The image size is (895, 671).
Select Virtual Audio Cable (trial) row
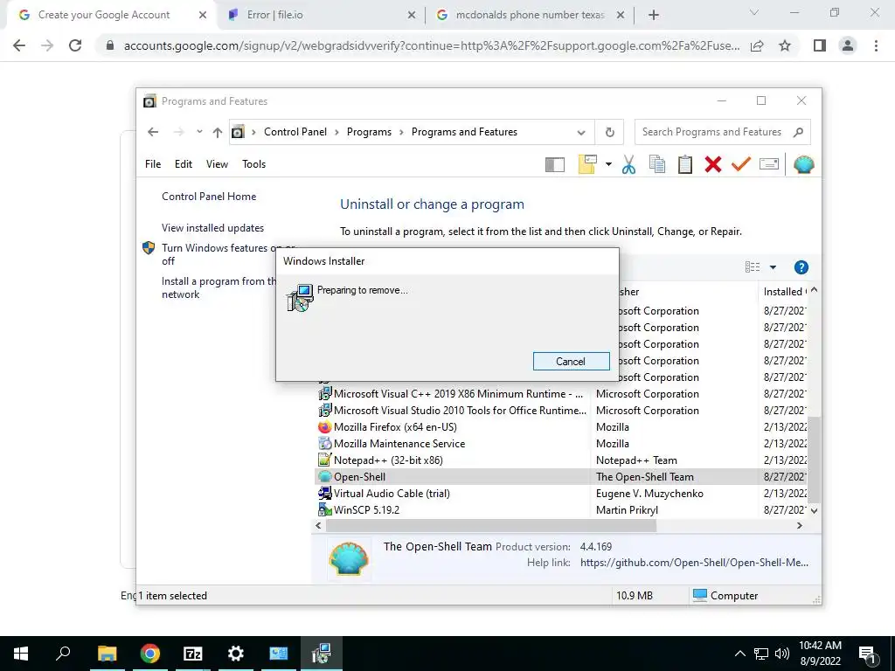[x=561, y=493]
